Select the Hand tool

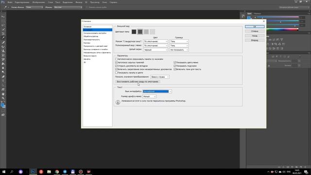[3, 94]
